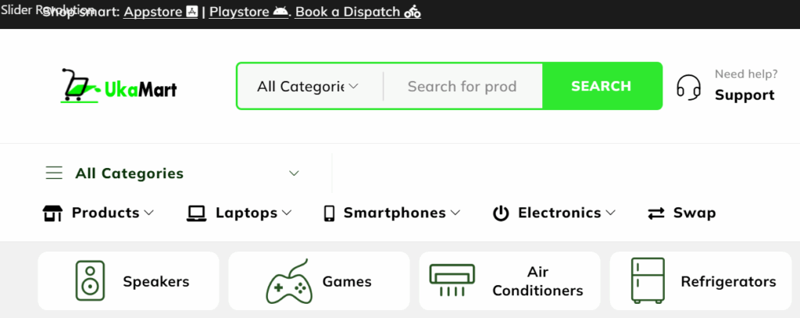Click the hamburger menu icon beside All Categories

(54, 173)
